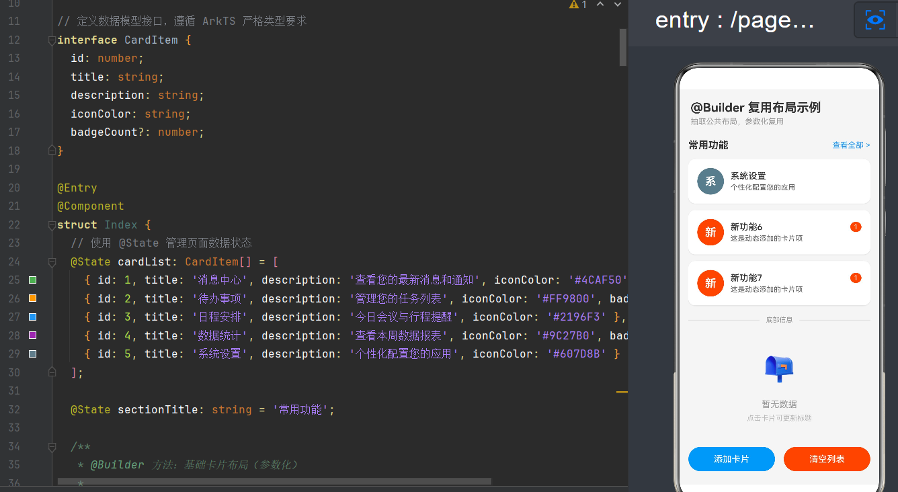The width and height of the screenshot is (898, 492).
Task: Click the '使用 @State 管理页面数据状态' comment
Action: [x=161, y=243]
